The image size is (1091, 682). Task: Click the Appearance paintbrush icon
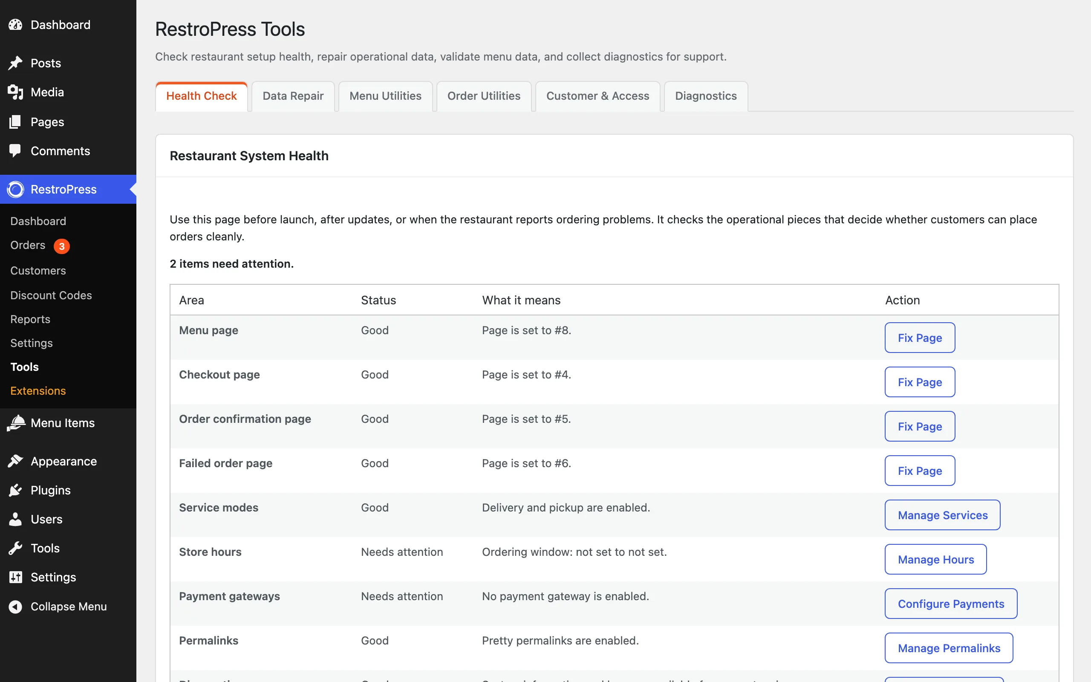pyautogui.click(x=15, y=461)
